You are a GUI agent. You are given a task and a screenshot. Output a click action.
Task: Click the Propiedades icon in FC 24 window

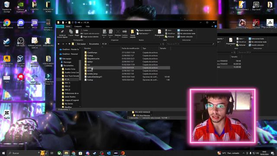pos(159,32)
